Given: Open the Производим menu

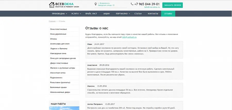Looking at the screenshot, I should [58, 14].
